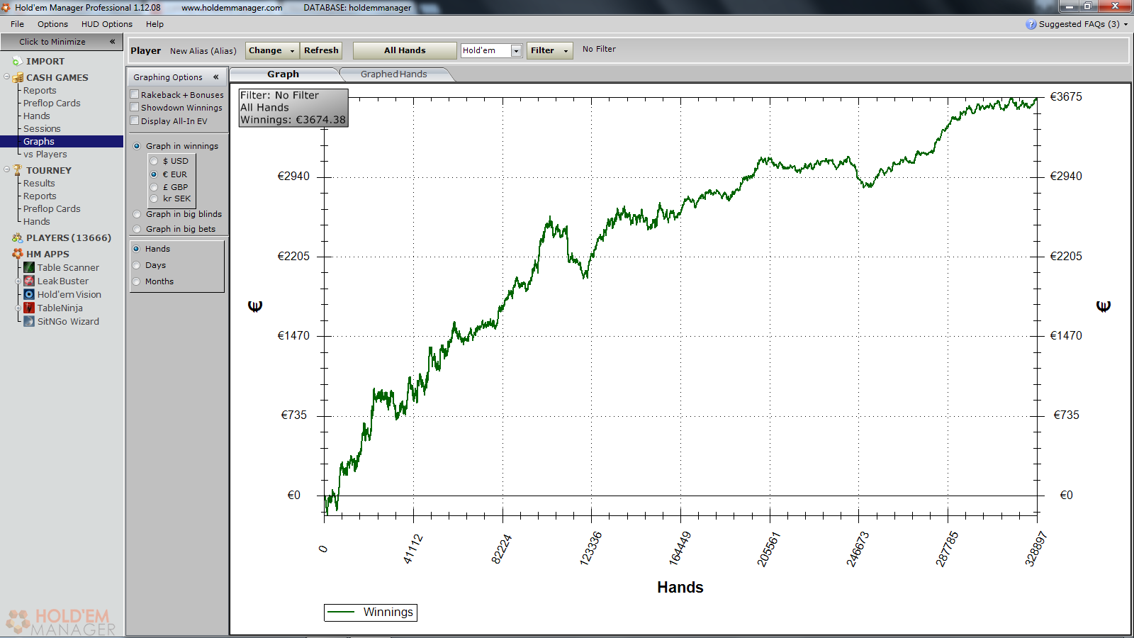Open SitNGo Wizard app icon
Screen dimensions: 1134x638
29,321
